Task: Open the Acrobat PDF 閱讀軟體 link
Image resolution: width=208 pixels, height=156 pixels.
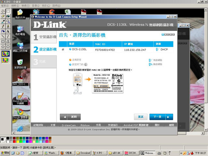Action: pyautogui.click(x=136, y=125)
